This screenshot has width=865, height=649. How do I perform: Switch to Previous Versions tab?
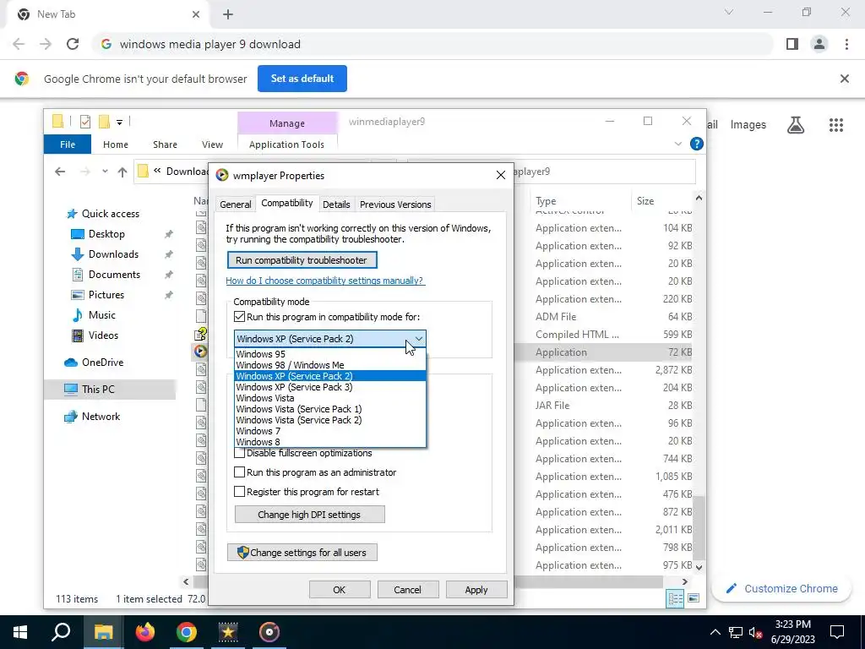pos(395,205)
